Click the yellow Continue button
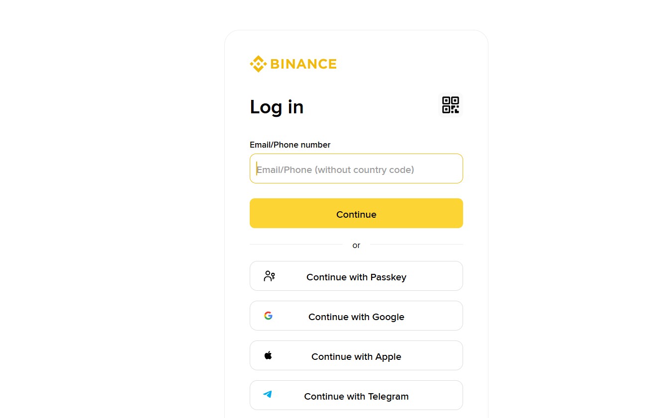 [x=356, y=213]
